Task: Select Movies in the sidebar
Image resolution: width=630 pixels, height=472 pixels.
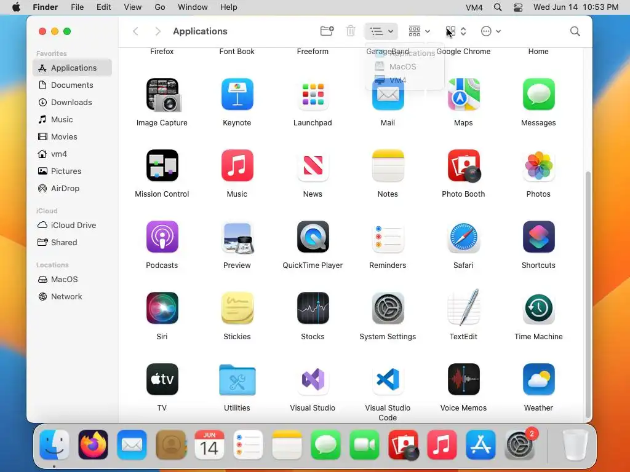Action: [73, 137]
